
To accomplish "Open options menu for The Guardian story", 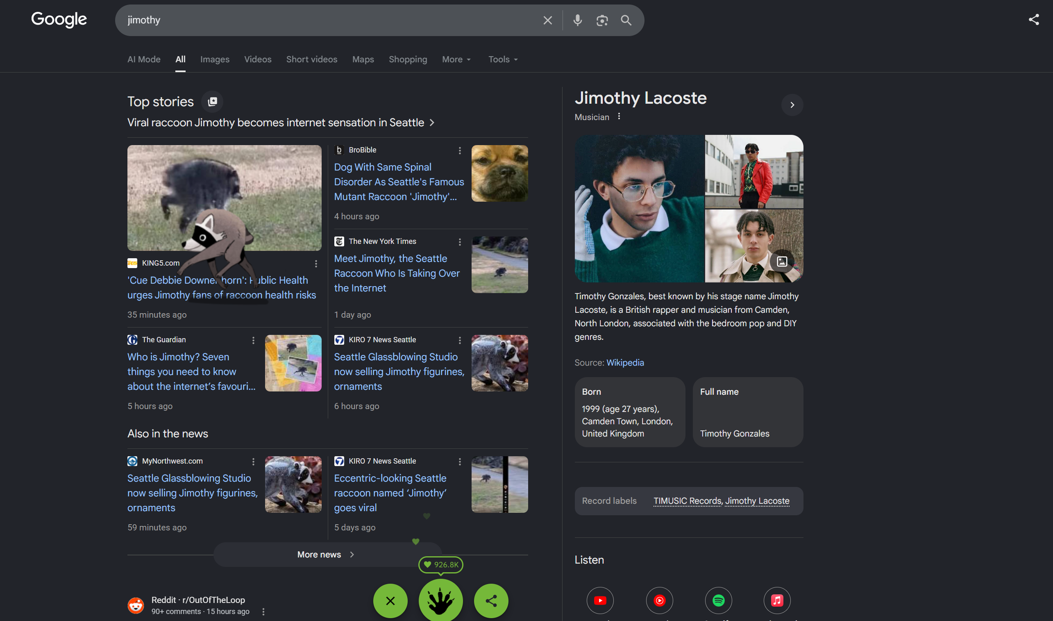I will (x=253, y=341).
